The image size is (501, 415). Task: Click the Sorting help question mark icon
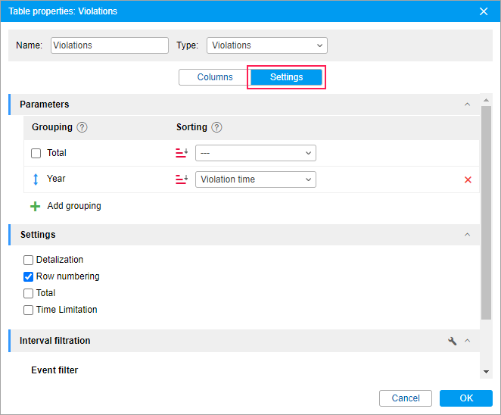(216, 127)
